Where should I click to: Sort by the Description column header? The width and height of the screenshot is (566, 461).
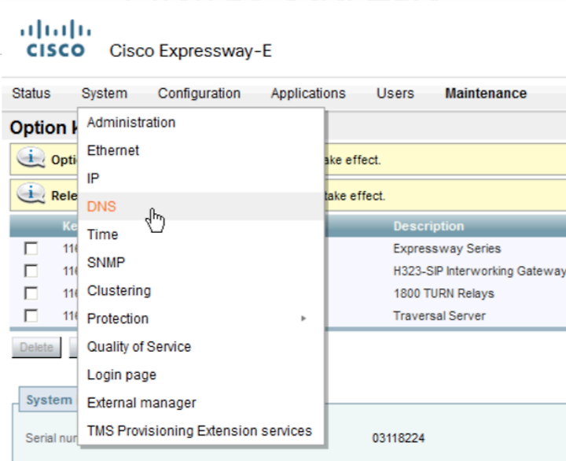(x=428, y=226)
